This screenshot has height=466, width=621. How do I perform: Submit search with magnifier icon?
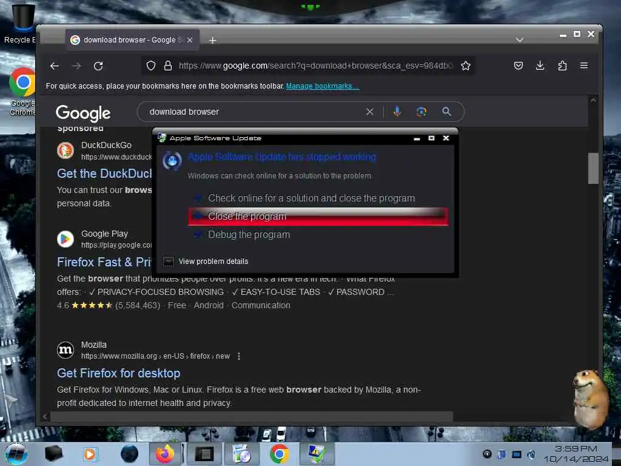click(446, 112)
